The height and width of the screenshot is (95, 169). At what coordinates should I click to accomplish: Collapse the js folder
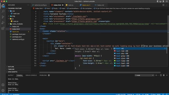8,19
